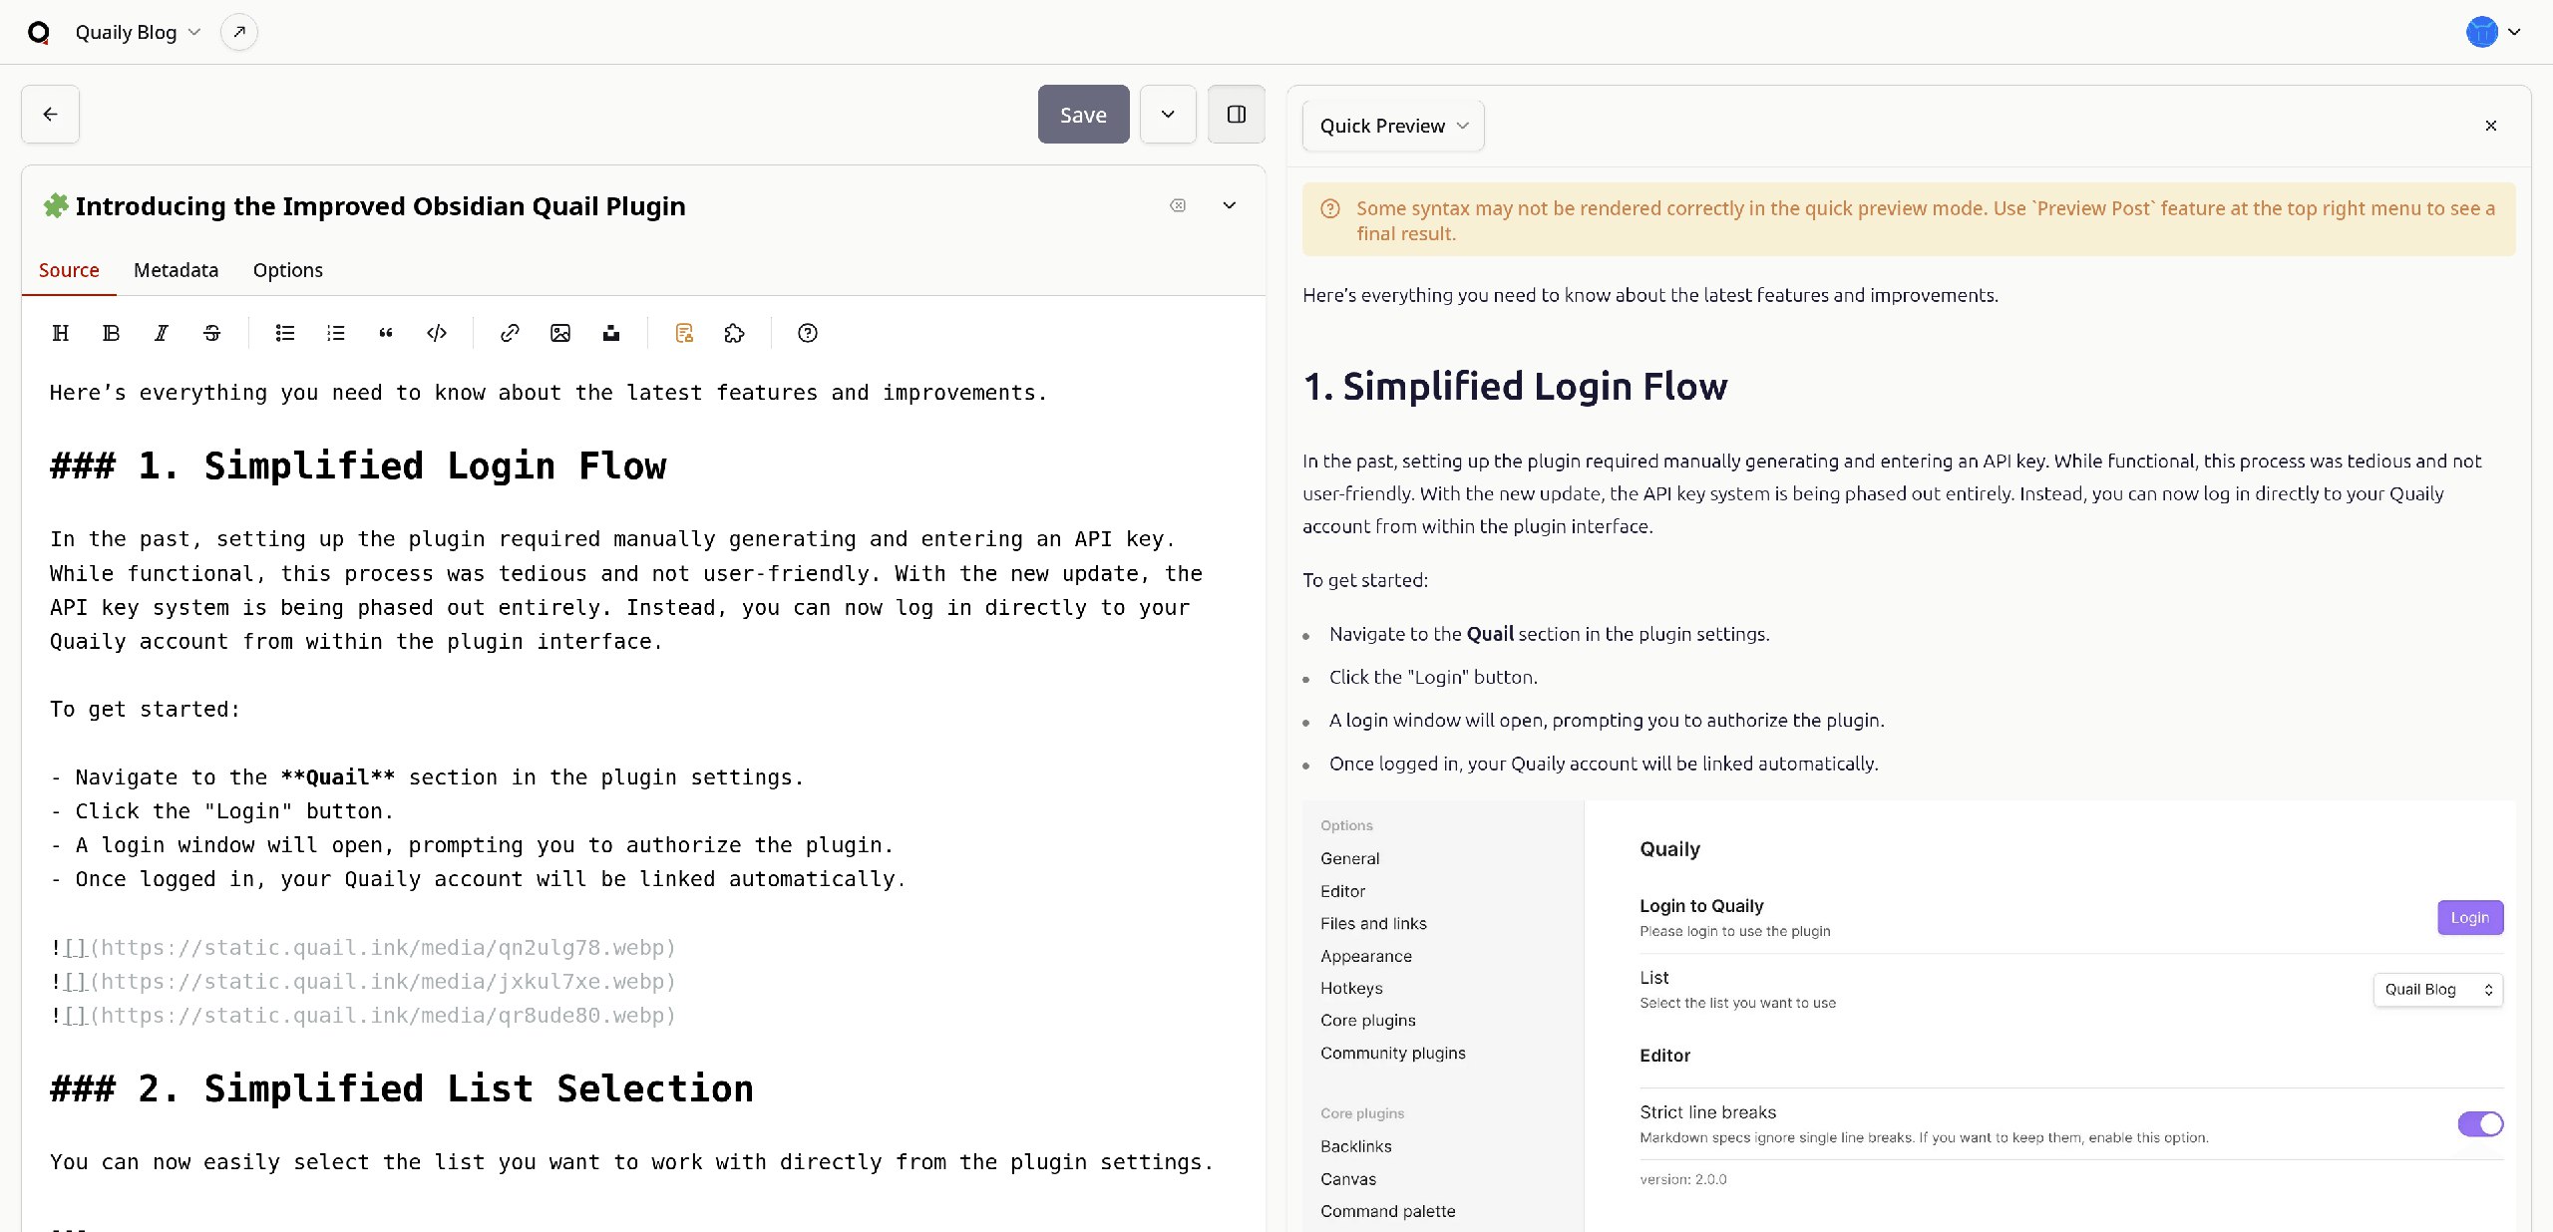
Task: Click the jxkul7xe.webp image link line
Action: point(363,981)
